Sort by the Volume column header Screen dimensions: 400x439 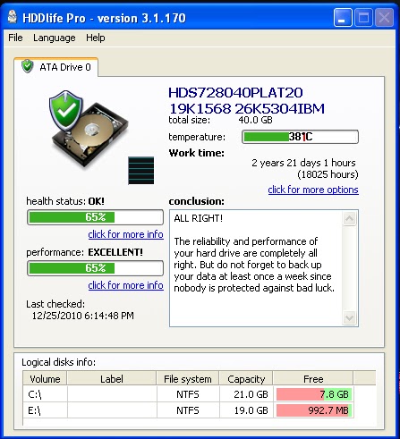[x=45, y=379]
